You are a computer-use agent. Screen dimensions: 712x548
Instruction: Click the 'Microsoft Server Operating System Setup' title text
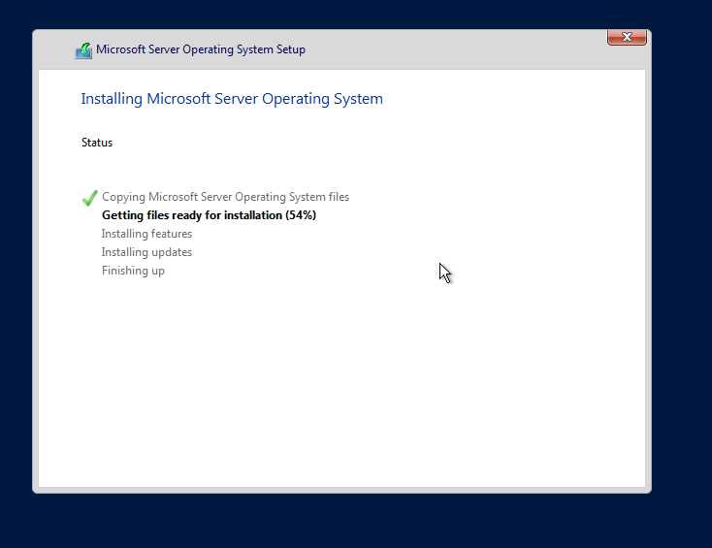click(x=200, y=49)
